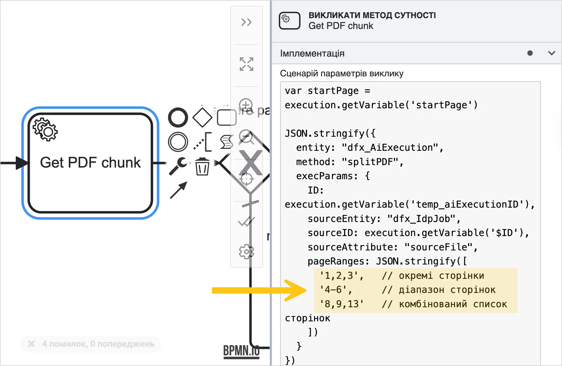562x366 pixels.
Task: Click the script scroll icon in the context pad
Action: (226, 142)
